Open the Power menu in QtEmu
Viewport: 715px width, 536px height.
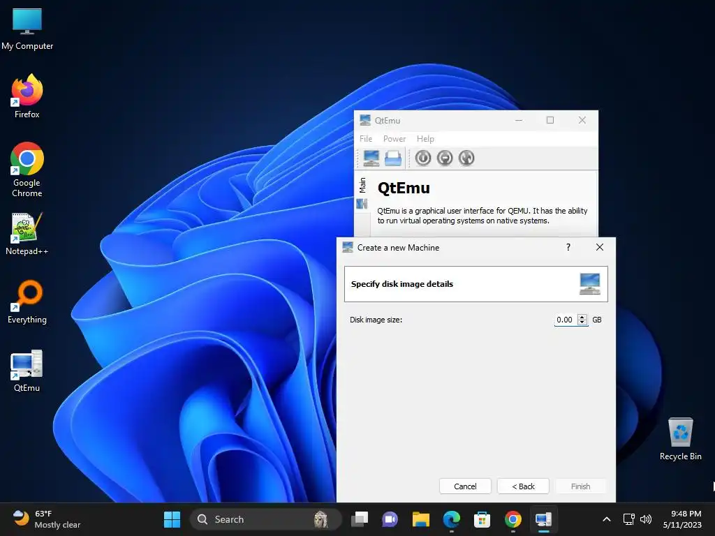point(395,139)
